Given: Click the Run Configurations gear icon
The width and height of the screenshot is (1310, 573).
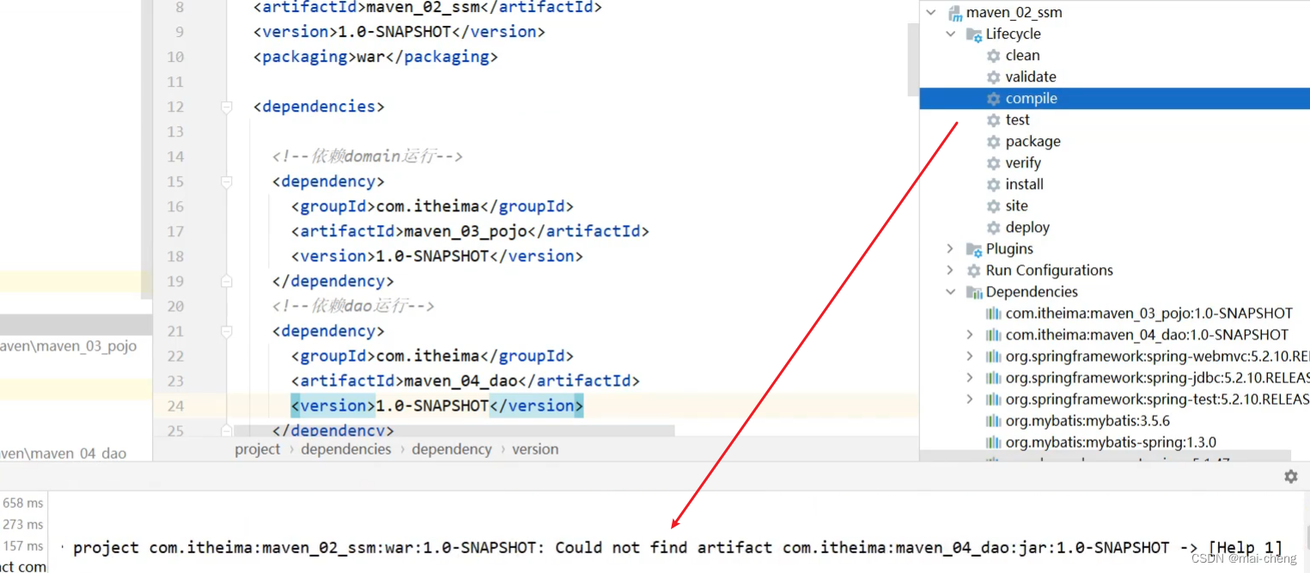Looking at the screenshot, I should tap(974, 271).
